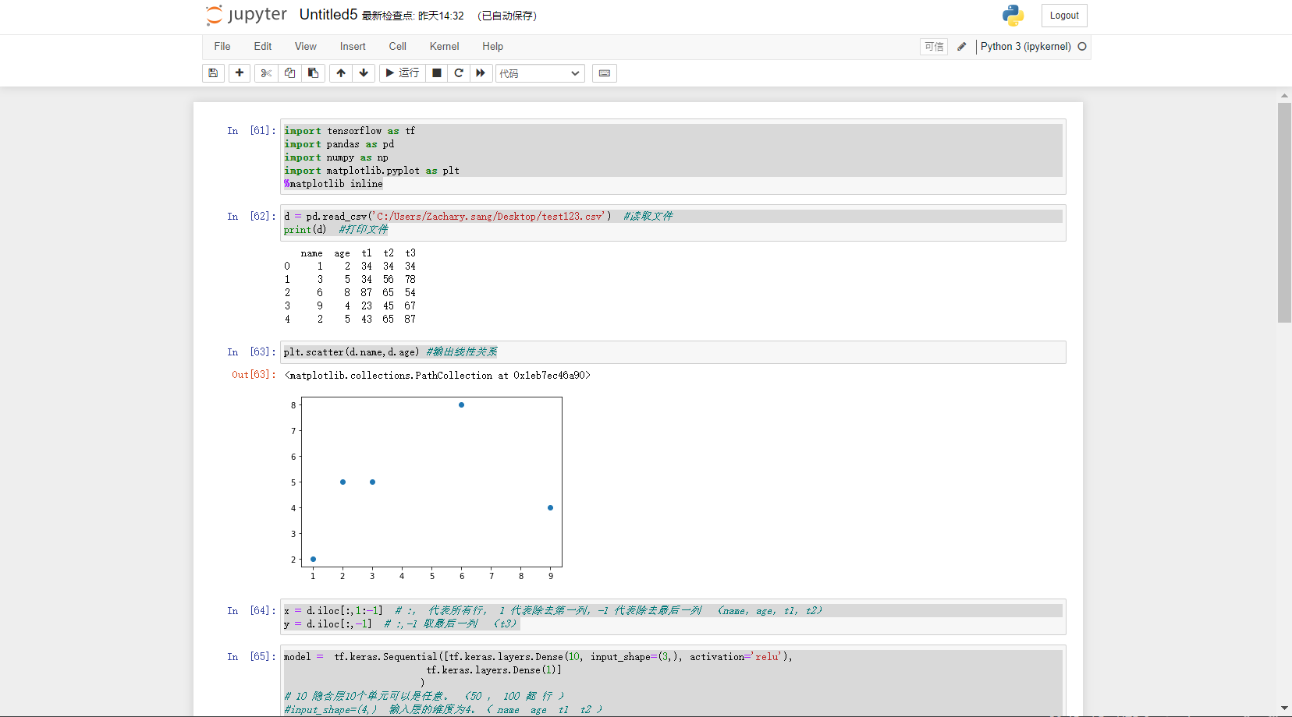Rename the notebook title Untitled5
The width and height of the screenshot is (1292, 717).
(328, 15)
